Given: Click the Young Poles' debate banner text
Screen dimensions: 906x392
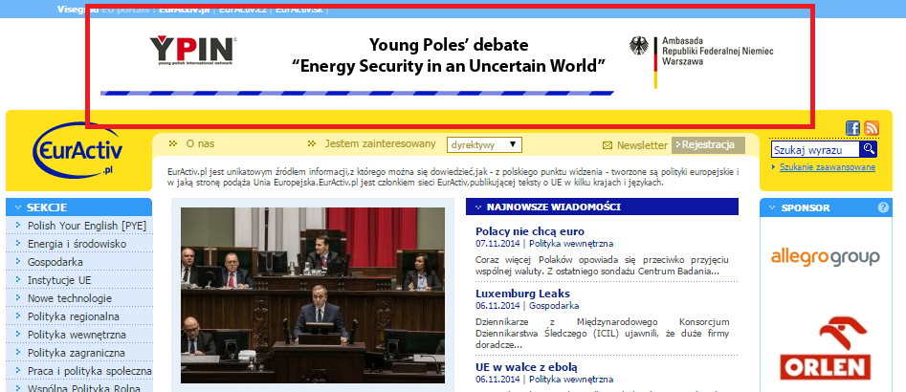Looking at the screenshot, I should tap(449, 55).
